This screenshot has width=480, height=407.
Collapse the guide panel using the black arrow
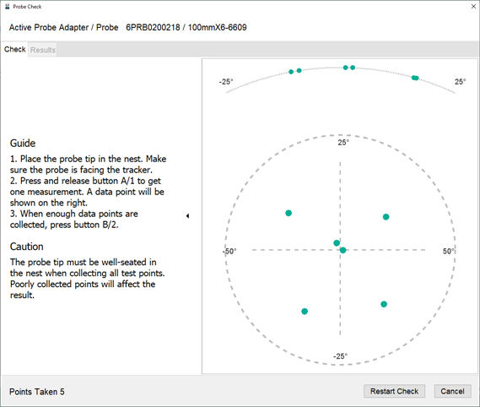[187, 216]
